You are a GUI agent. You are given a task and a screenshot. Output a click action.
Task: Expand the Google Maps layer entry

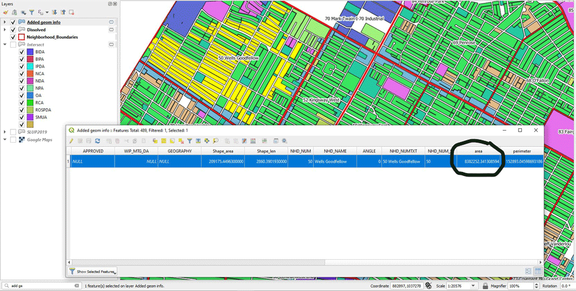pos(5,139)
